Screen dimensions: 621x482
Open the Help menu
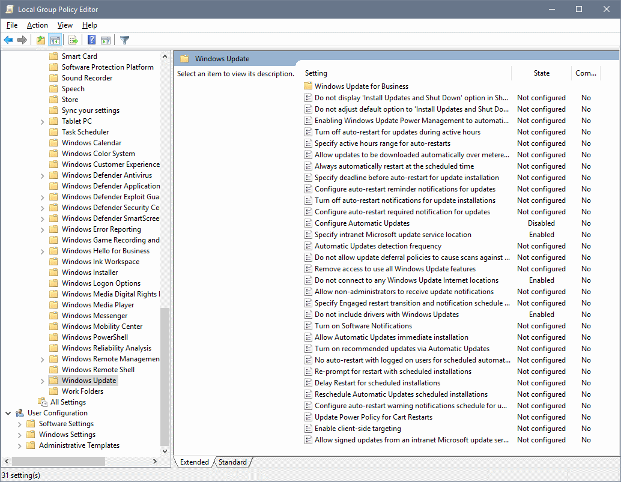[89, 25]
